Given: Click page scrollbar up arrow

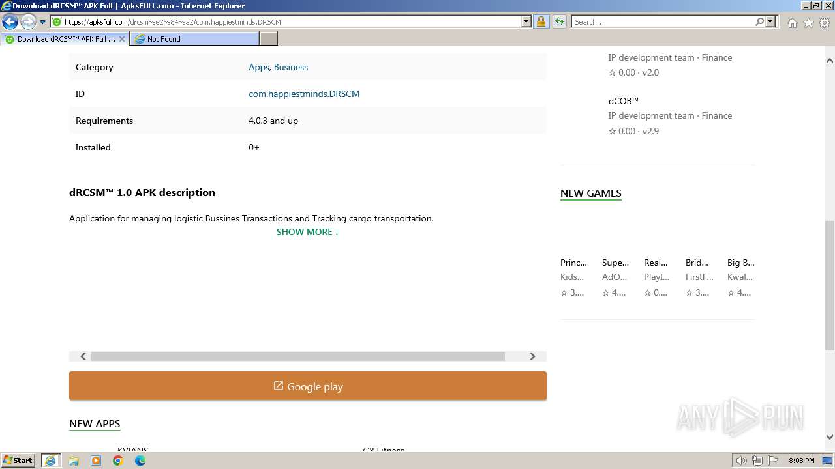Looking at the screenshot, I should pos(830,61).
